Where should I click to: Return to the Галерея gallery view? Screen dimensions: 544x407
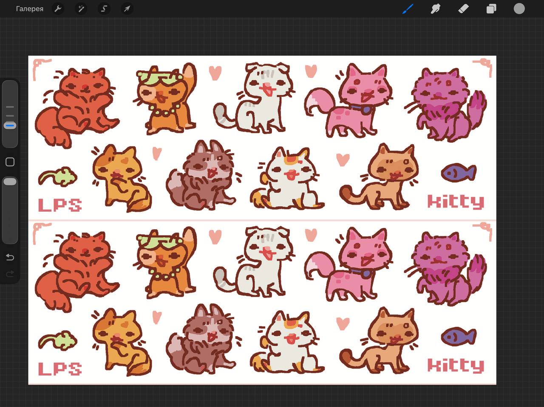click(x=30, y=8)
